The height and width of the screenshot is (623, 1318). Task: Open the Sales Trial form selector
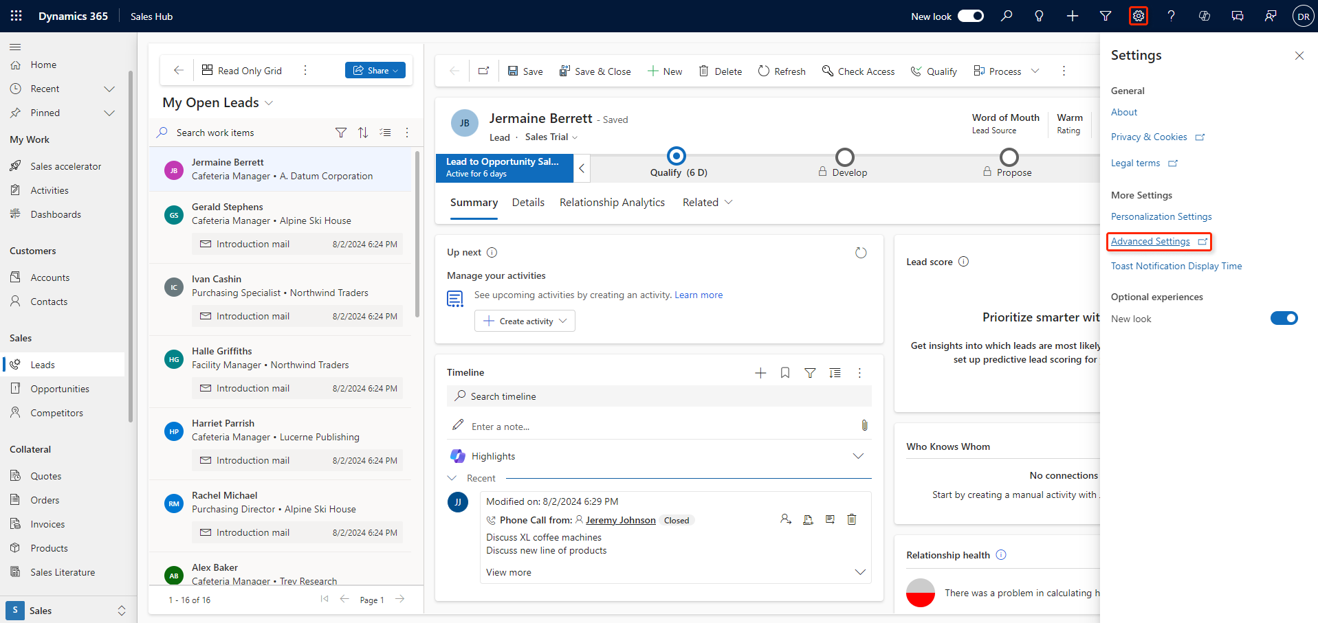[x=551, y=137]
